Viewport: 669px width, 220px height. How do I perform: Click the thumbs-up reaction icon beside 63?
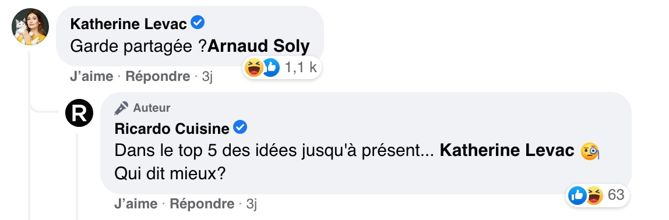pos(578,196)
